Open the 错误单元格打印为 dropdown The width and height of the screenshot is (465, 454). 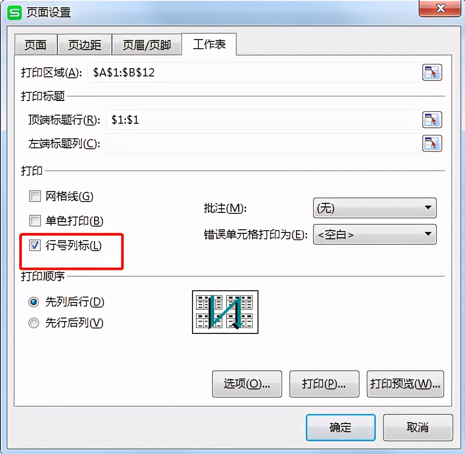tap(374, 234)
